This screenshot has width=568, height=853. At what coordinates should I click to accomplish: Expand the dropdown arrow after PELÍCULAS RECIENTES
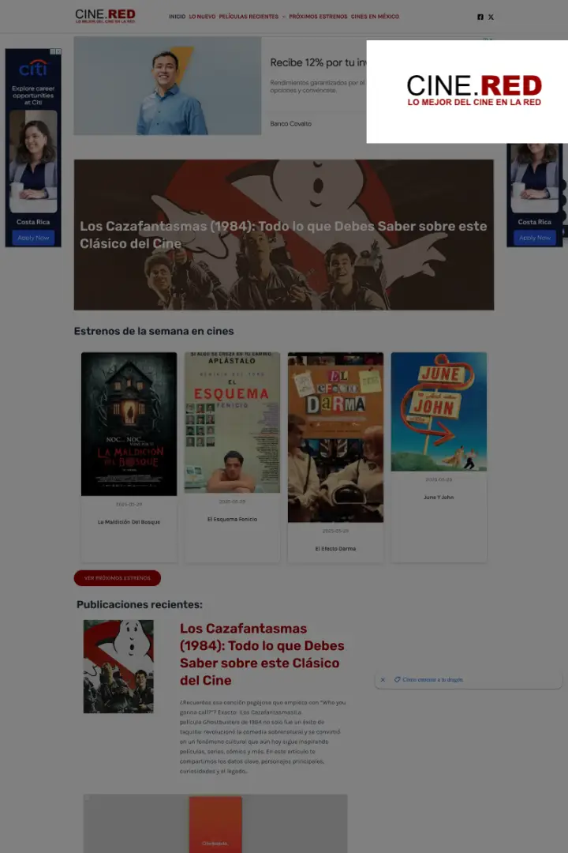[284, 17]
